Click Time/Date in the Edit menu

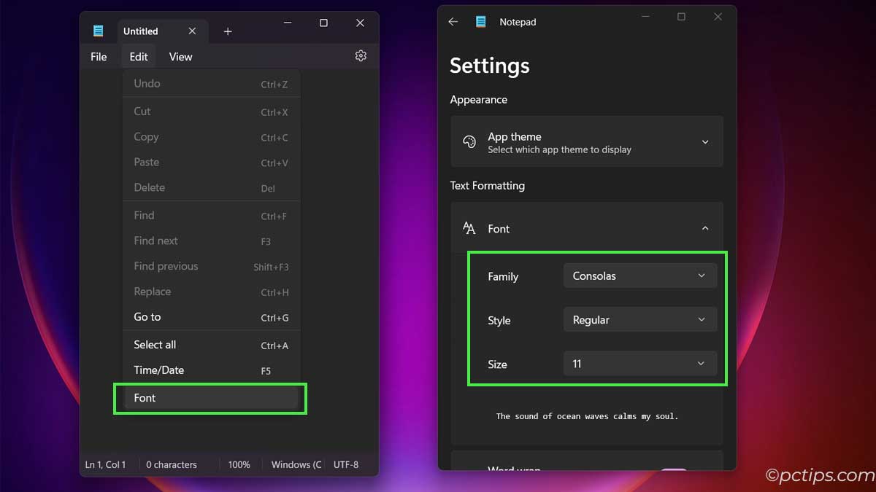[159, 370]
